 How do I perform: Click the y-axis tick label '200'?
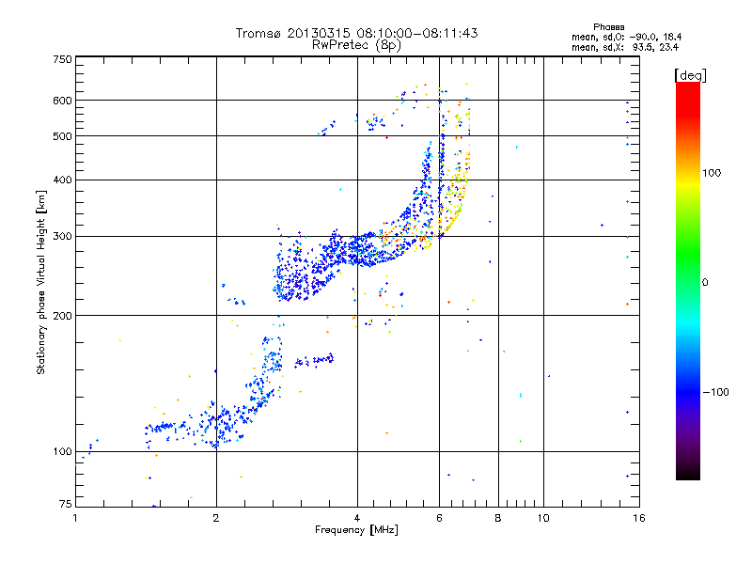point(63,316)
